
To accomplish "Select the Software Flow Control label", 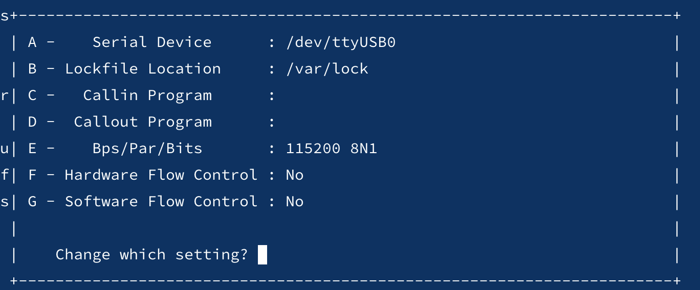I will coord(161,202).
